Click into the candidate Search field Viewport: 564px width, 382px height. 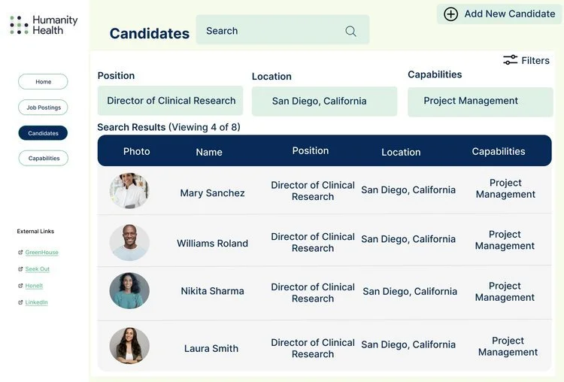point(282,29)
